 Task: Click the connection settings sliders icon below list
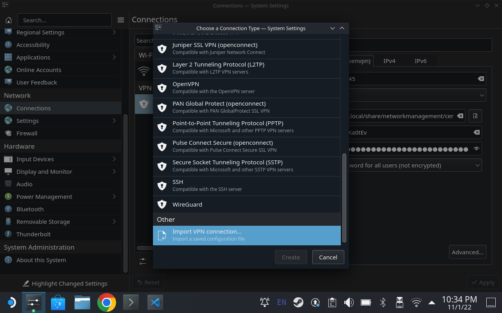pos(142,261)
